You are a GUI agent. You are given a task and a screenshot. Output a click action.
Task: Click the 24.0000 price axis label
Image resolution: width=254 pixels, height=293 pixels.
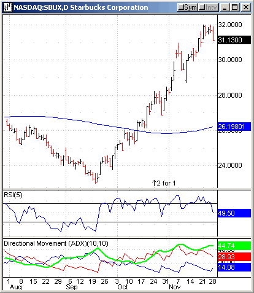click(x=230, y=165)
